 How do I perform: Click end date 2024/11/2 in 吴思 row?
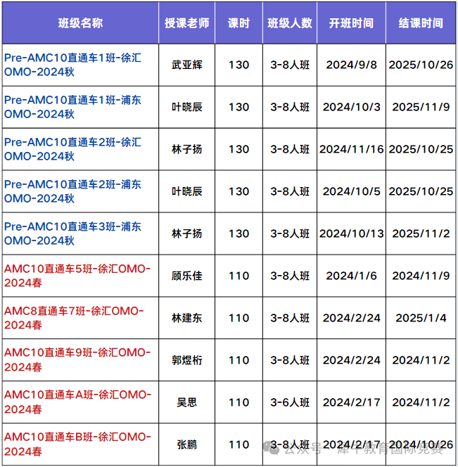coord(421,403)
